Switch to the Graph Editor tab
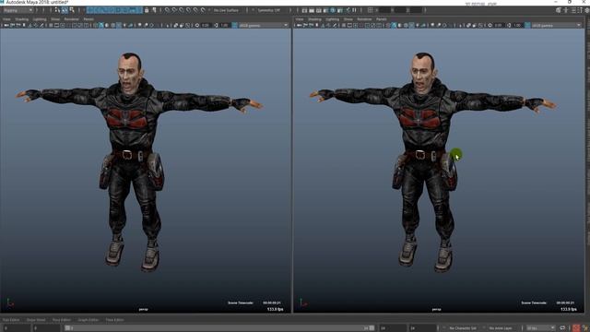This screenshot has width=590, height=332. (x=88, y=320)
